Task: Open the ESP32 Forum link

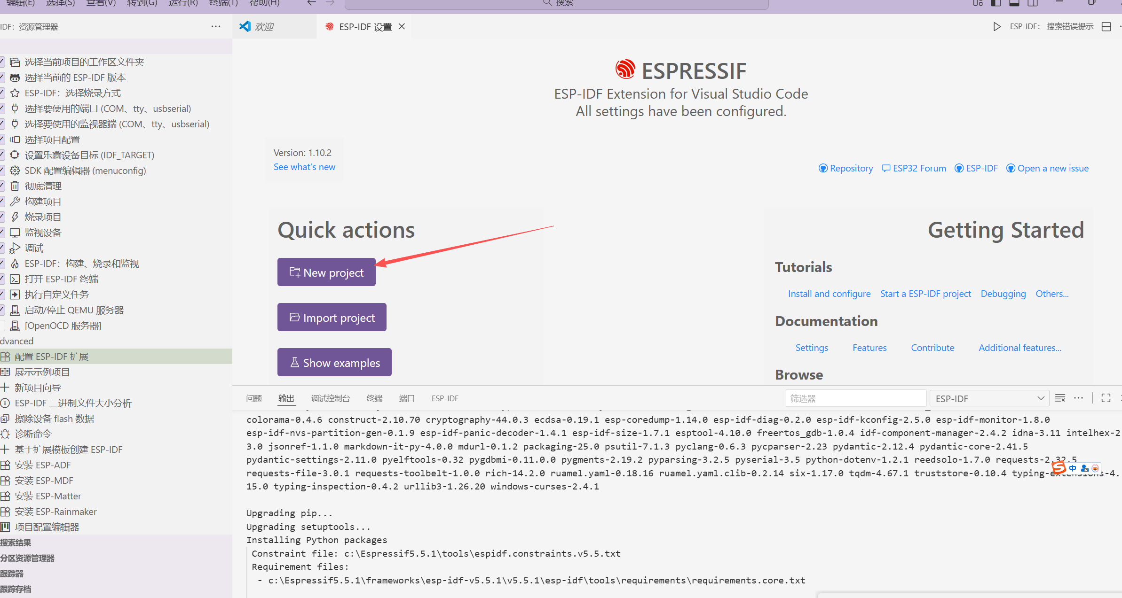Action: (914, 168)
